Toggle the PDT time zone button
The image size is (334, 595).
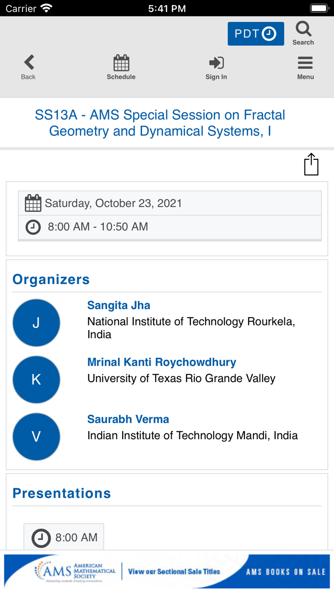[256, 34]
